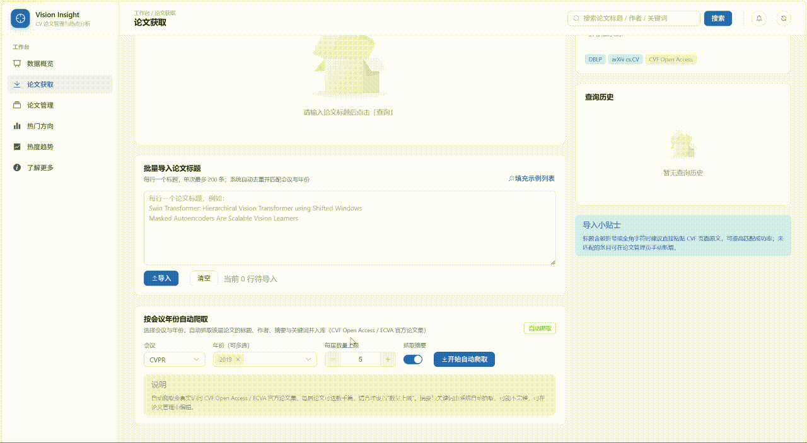Click the 查询历史 card heading

click(x=600, y=97)
